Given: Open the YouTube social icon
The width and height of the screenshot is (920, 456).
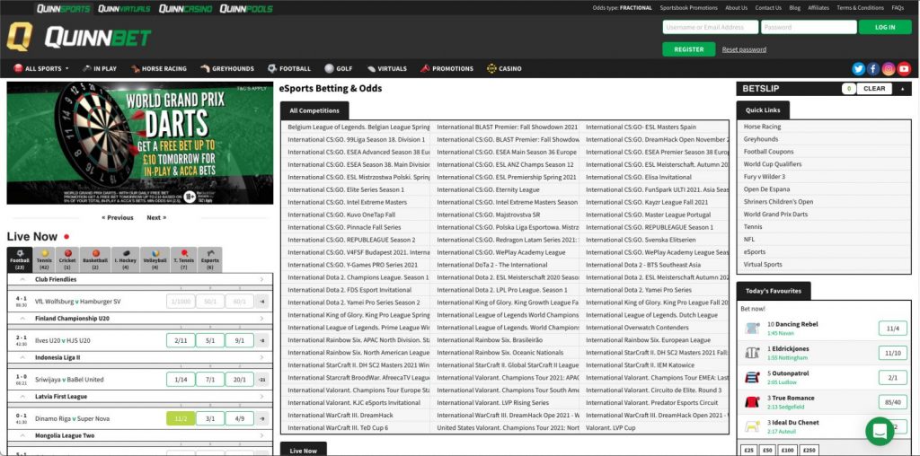Looking at the screenshot, I should coord(904,68).
